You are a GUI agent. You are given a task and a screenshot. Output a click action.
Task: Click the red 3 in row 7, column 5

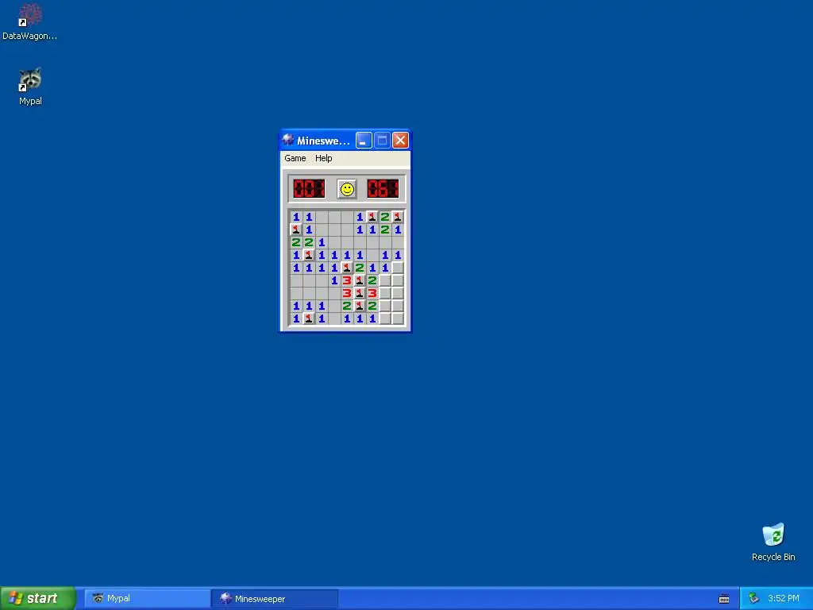pyautogui.click(x=347, y=293)
